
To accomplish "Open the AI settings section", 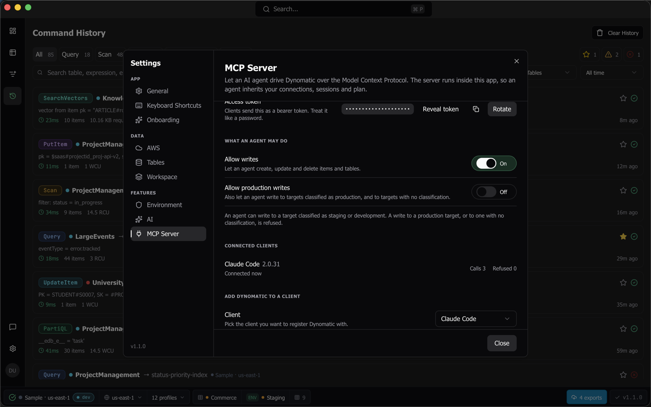I will [x=168, y=219].
